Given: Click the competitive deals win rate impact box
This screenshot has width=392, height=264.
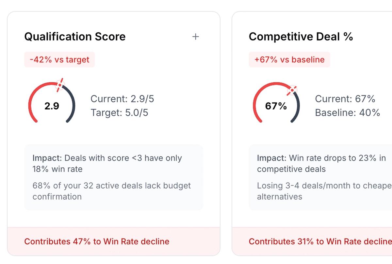Looking at the screenshot, I should click(320, 177).
